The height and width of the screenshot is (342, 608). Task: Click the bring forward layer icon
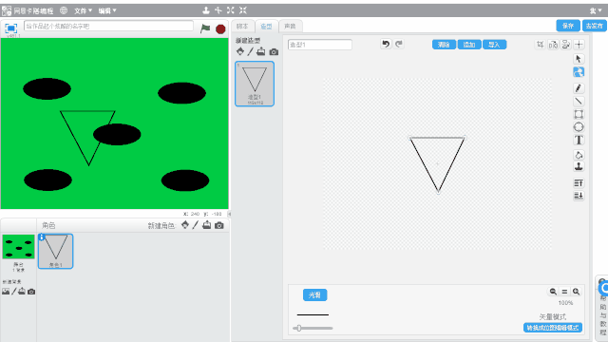(579, 183)
